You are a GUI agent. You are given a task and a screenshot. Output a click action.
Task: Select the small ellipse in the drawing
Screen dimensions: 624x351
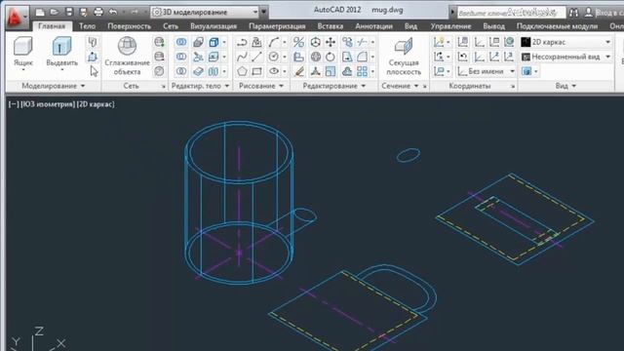point(409,155)
